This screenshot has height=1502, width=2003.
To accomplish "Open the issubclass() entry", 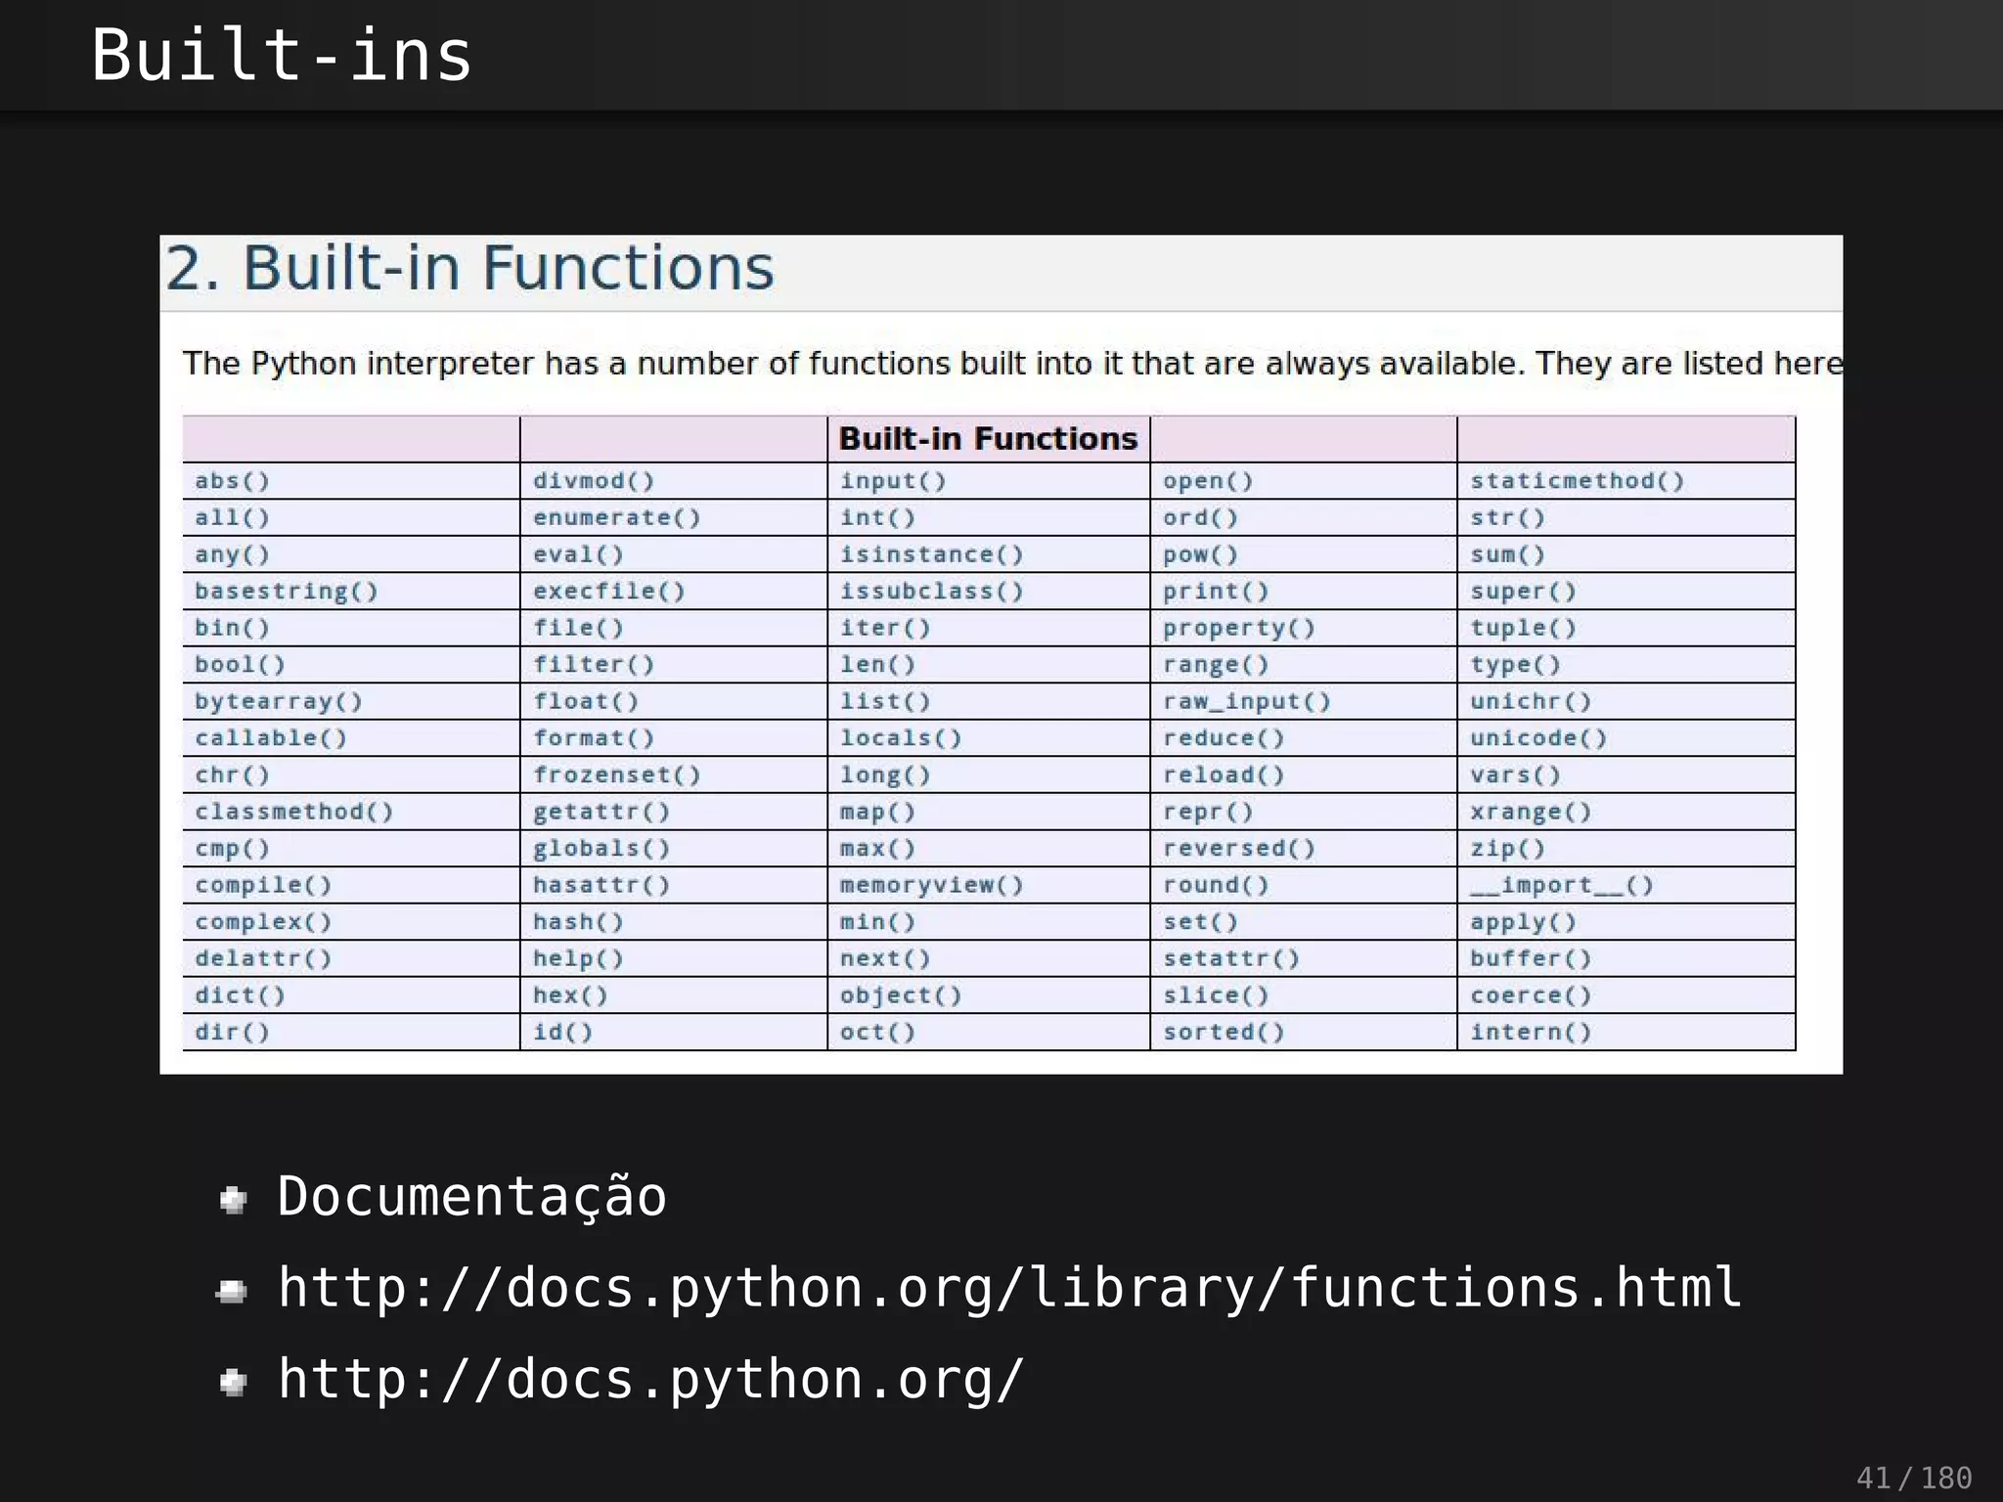I will [x=931, y=592].
